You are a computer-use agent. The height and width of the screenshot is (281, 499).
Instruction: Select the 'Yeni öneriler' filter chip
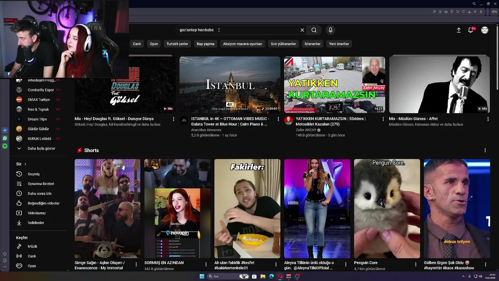(339, 44)
